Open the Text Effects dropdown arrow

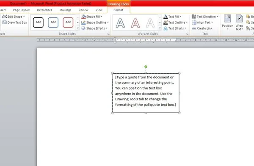pos(185,28)
